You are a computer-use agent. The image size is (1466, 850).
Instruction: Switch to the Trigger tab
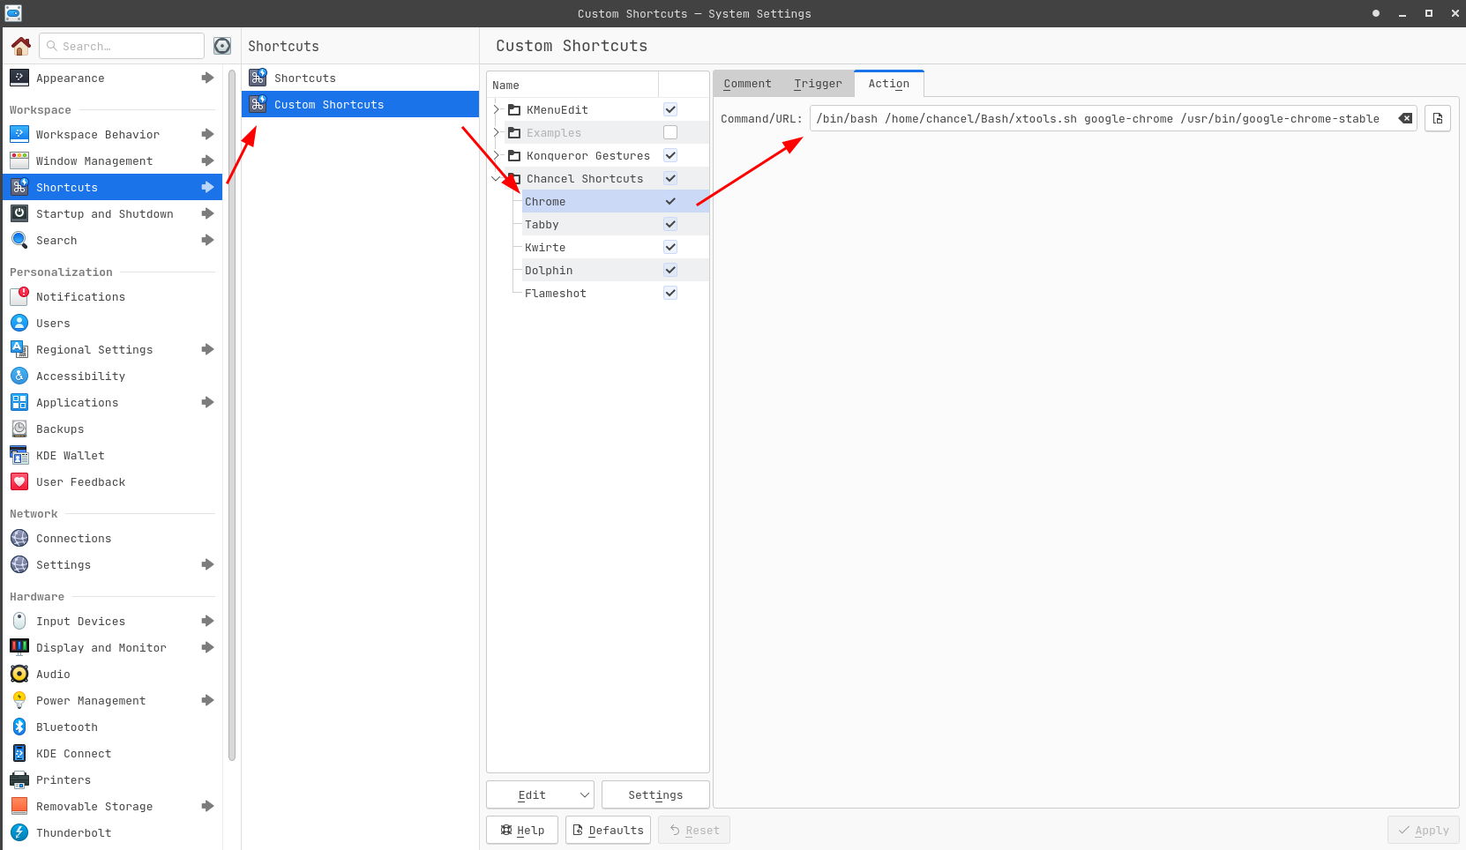tap(818, 84)
